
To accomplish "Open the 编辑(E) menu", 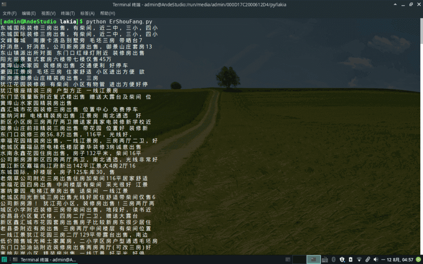I will coord(29,13).
